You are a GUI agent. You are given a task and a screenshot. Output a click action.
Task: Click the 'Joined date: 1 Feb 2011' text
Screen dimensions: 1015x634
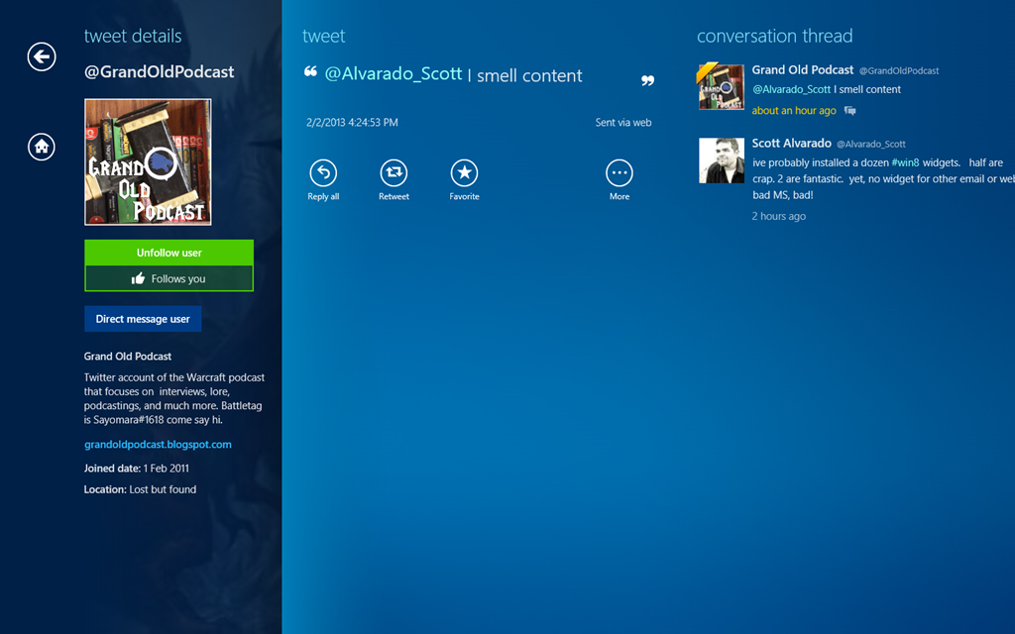(x=137, y=469)
